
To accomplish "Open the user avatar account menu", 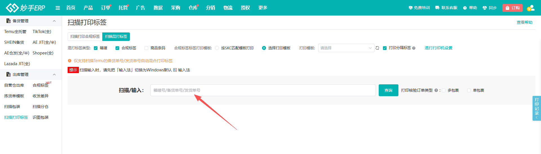I will 531,8.
